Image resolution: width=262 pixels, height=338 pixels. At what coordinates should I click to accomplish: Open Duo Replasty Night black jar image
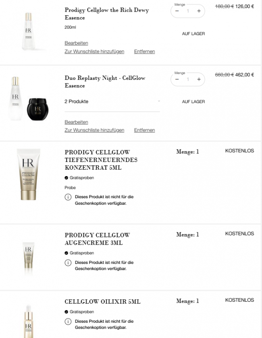38,109
